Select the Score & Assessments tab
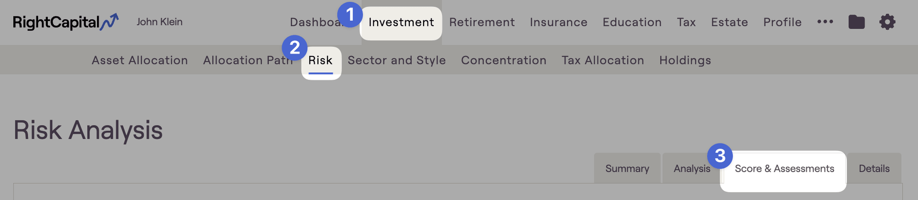 pos(784,168)
